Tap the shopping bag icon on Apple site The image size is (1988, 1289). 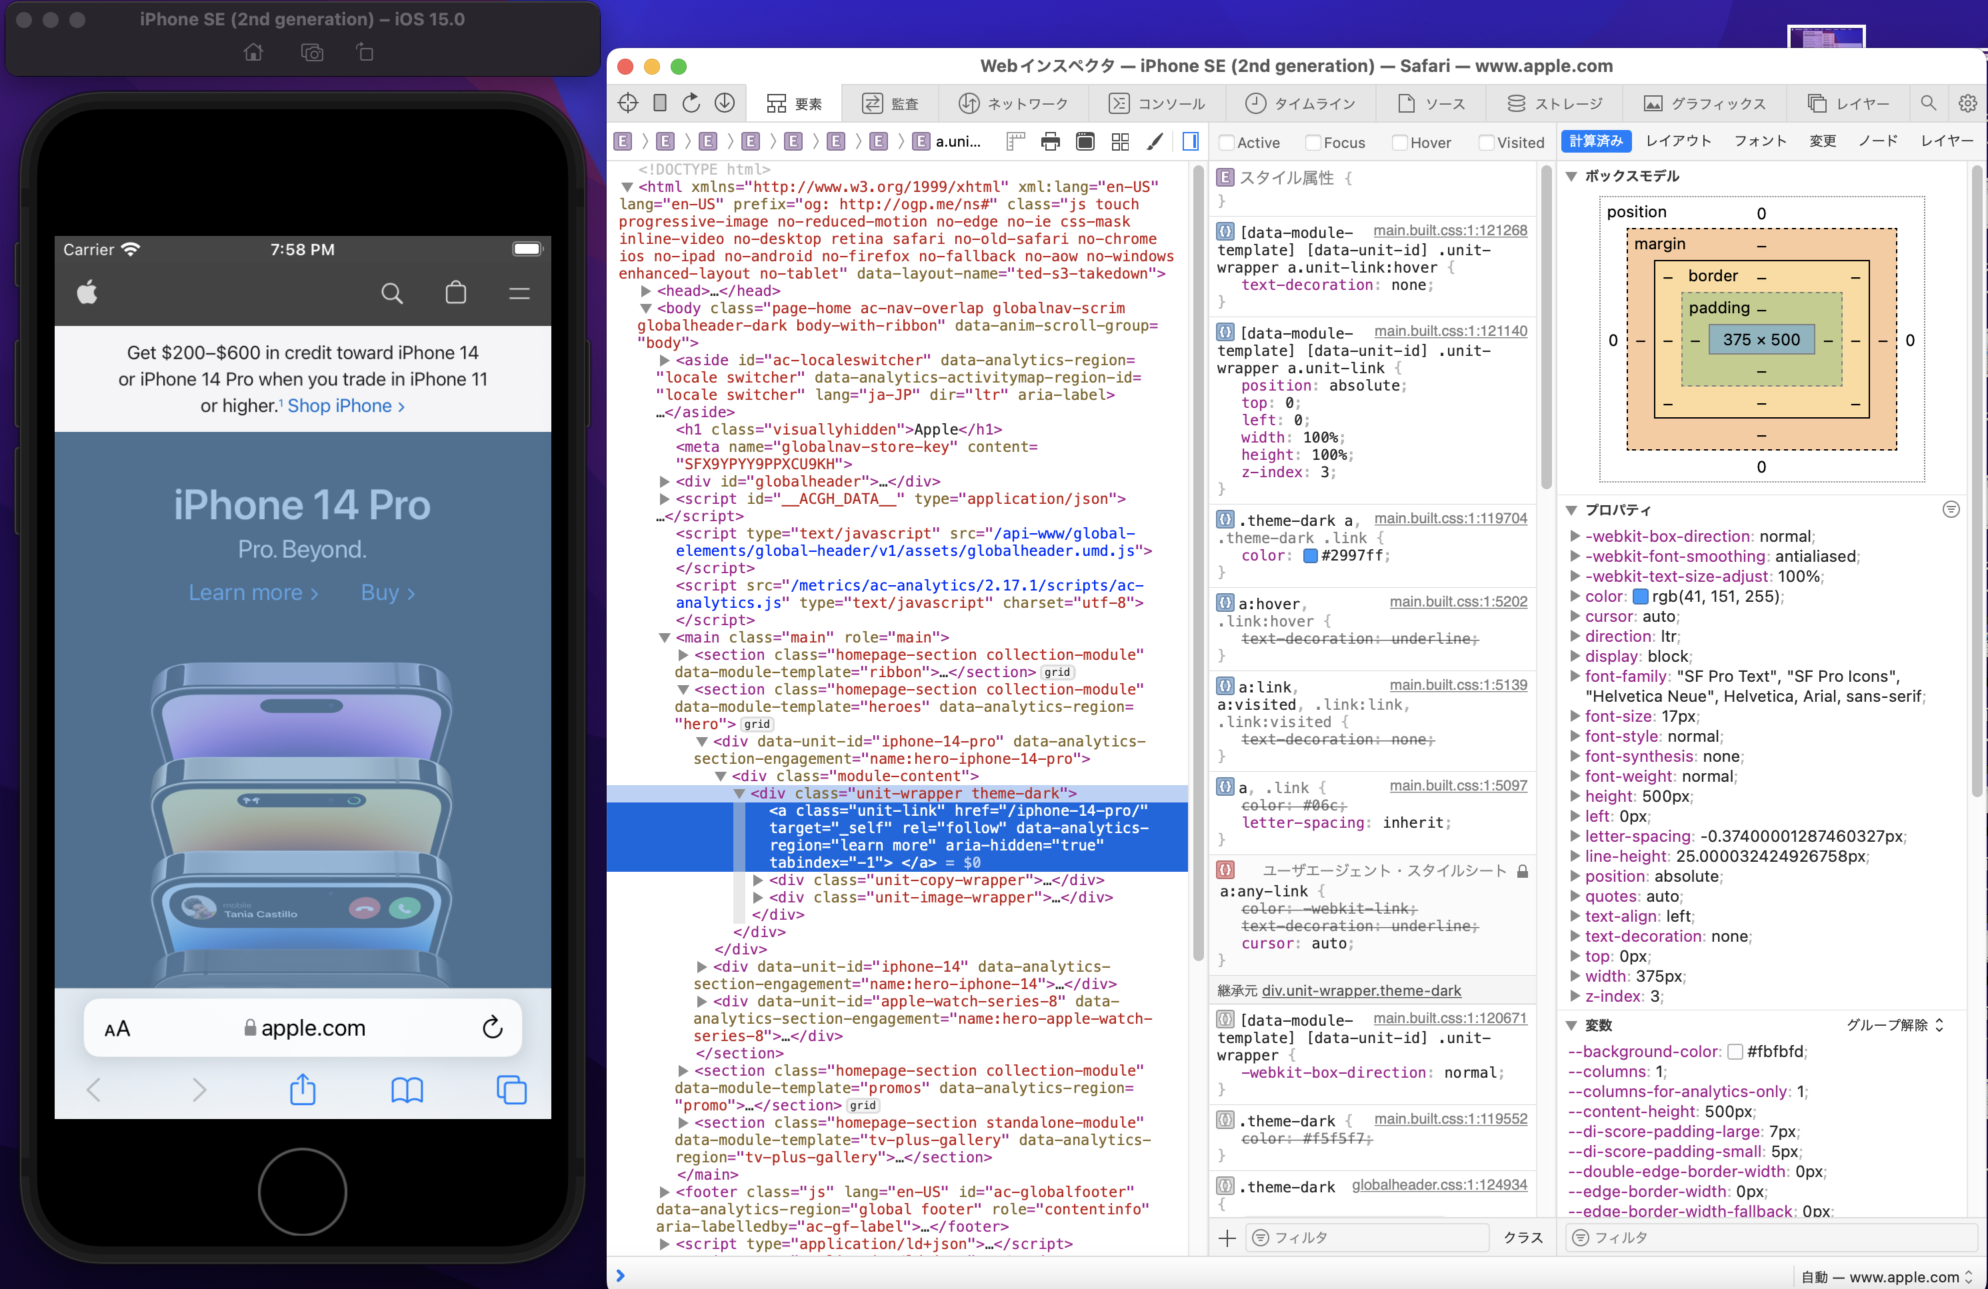pos(455,293)
